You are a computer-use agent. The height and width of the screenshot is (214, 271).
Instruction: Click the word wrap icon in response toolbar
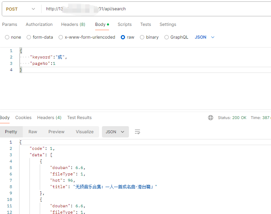click(x=137, y=132)
